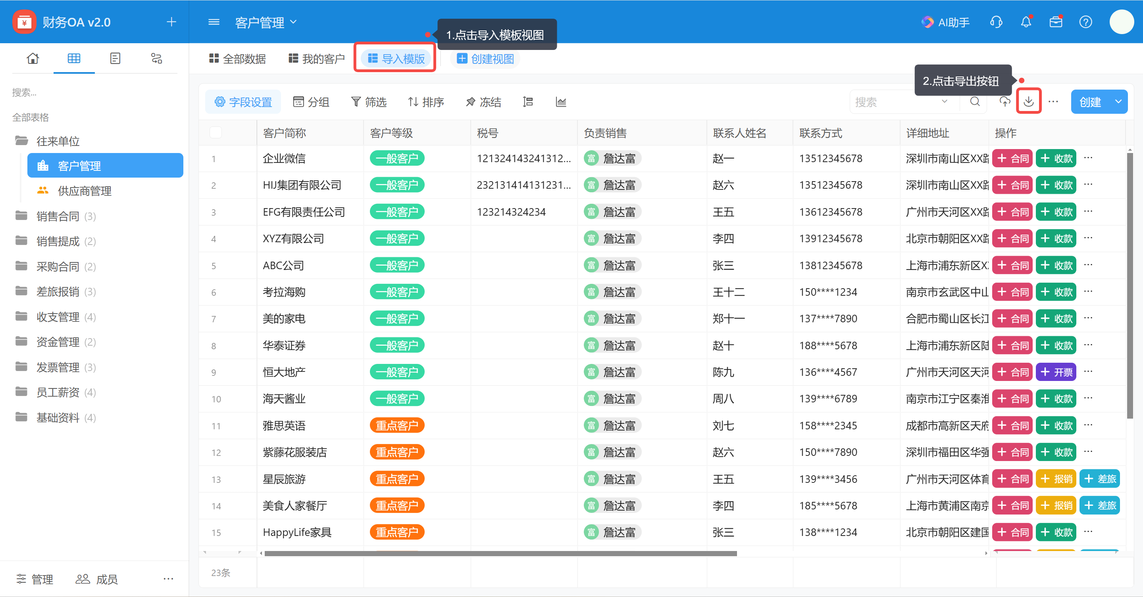Click the cloud upload import icon
This screenshot has width=1143, height=597.
tap(1004, 102)
